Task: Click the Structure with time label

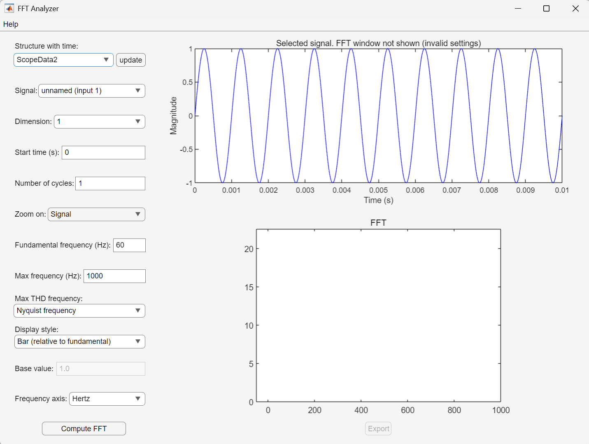Action: [47, 46]
